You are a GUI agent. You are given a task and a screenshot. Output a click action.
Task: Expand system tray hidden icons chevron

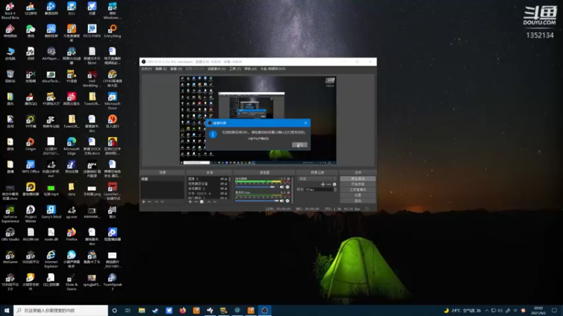click(486, 310)
